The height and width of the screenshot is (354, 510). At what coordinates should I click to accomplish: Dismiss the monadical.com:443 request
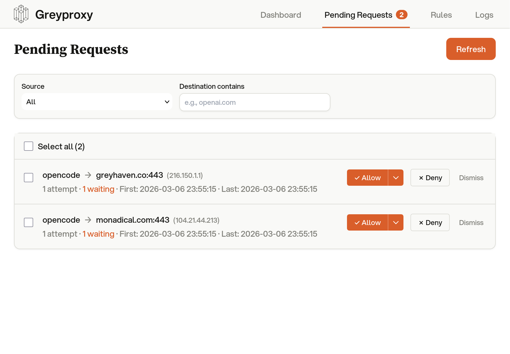(471, 222)
